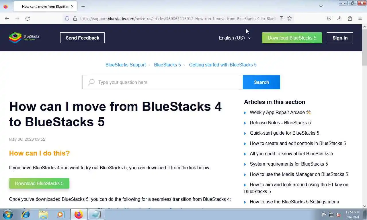Open Weekly App Repair Arcade article

click(280, 112)
